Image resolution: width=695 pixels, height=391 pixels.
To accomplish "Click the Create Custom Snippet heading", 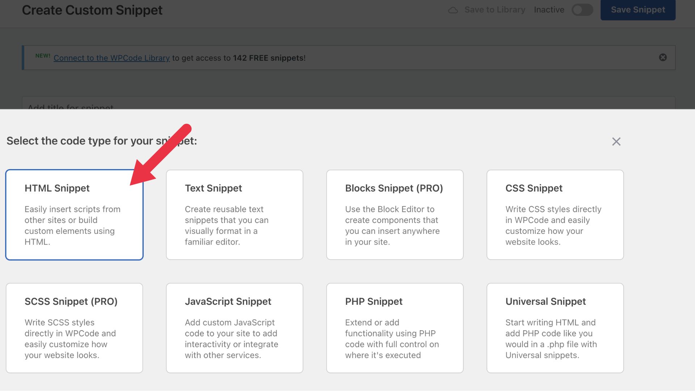I will click(x=92, y=10).
